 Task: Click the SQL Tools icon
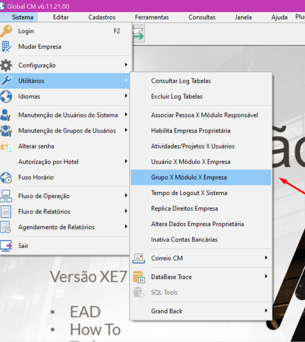click(x=139, y=293)
